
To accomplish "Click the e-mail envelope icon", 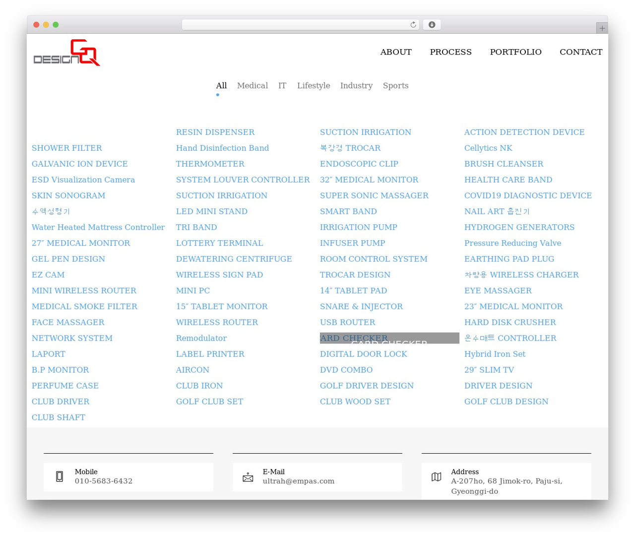I will pos(248,477).
